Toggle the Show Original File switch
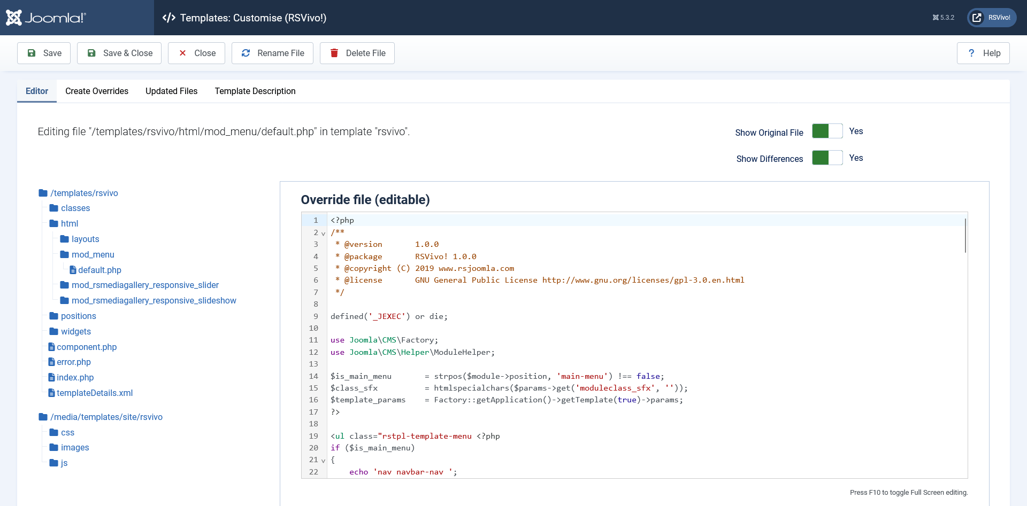This screenshot has height=506, width=1027. pos(827,131)
